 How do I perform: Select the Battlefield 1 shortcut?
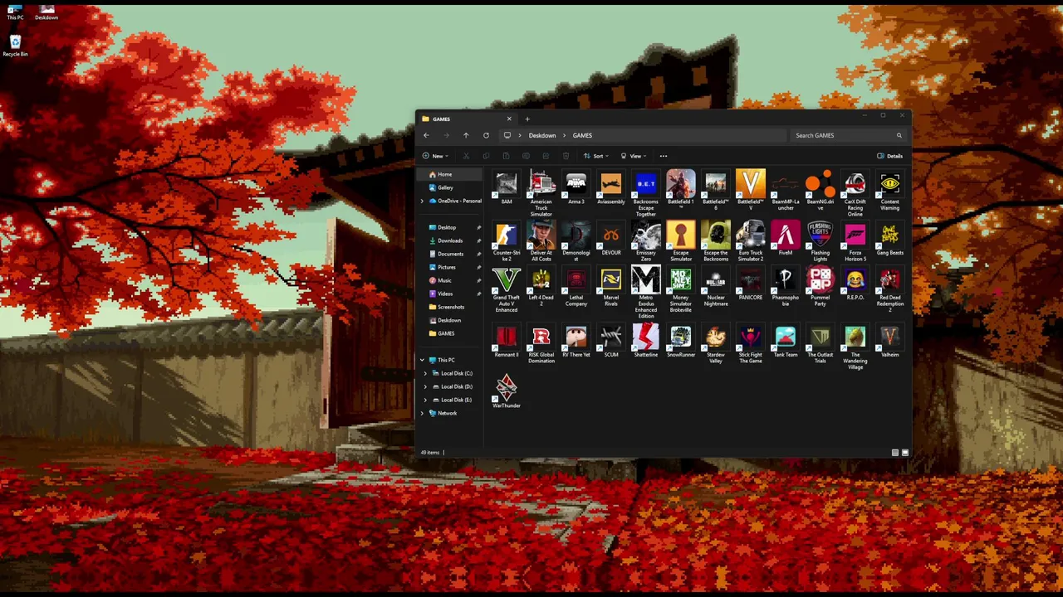click(681, 191)
